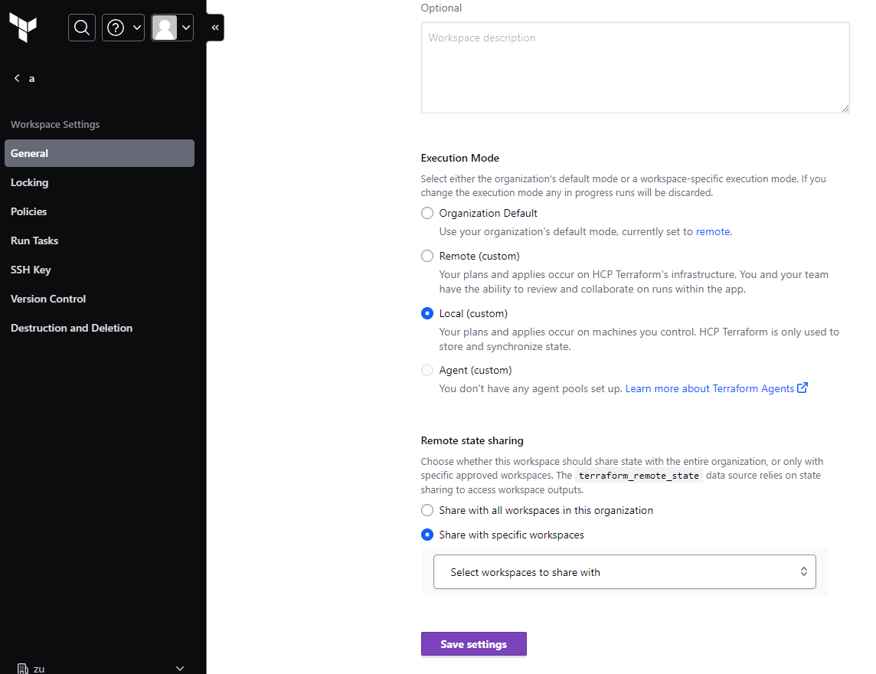
Task: Select Remote (custom) execution mode
Action: click(x=427, y=256)
